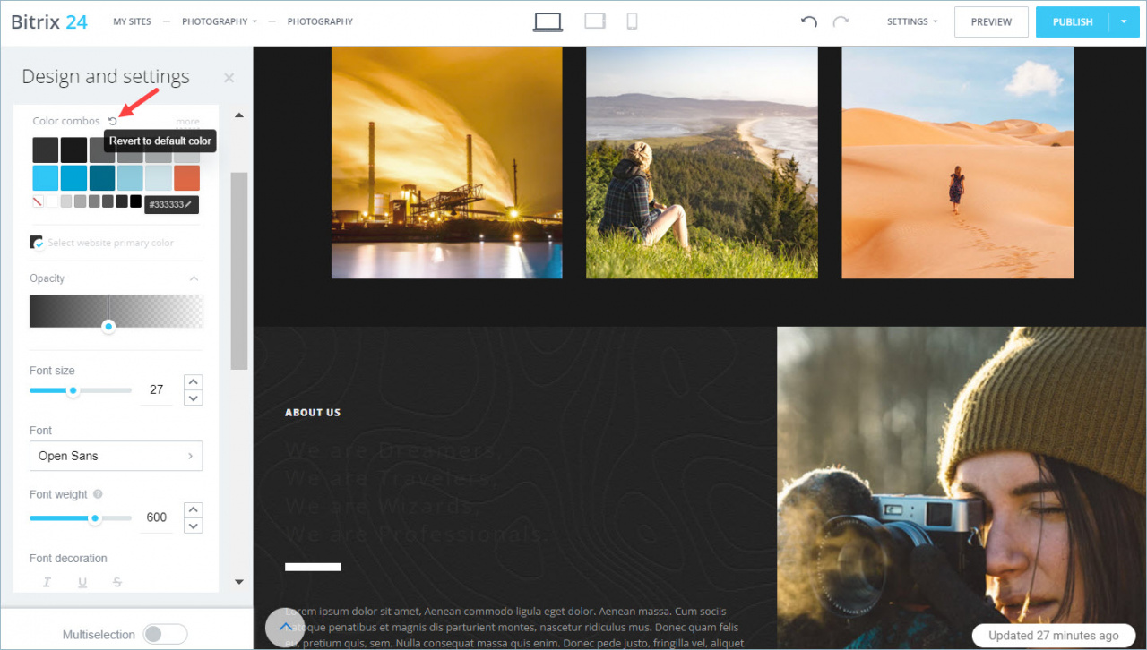Open the Open Sans font selector
1147x650 pixels.
116,456
